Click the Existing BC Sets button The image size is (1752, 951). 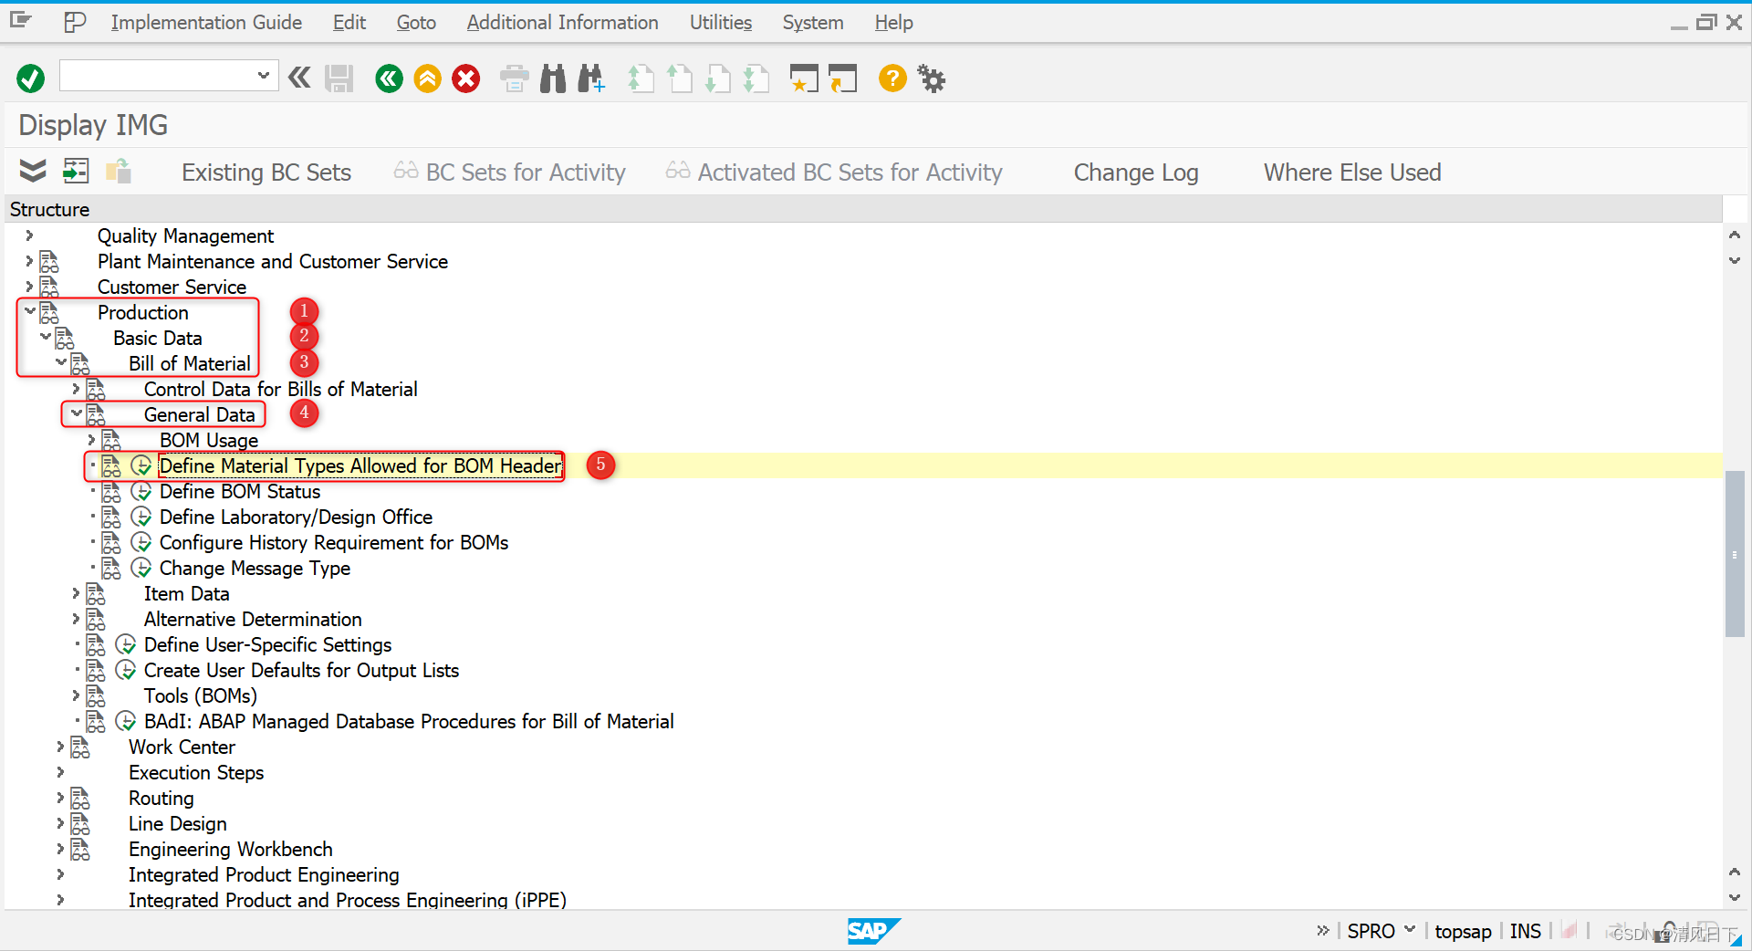(266, 172)
